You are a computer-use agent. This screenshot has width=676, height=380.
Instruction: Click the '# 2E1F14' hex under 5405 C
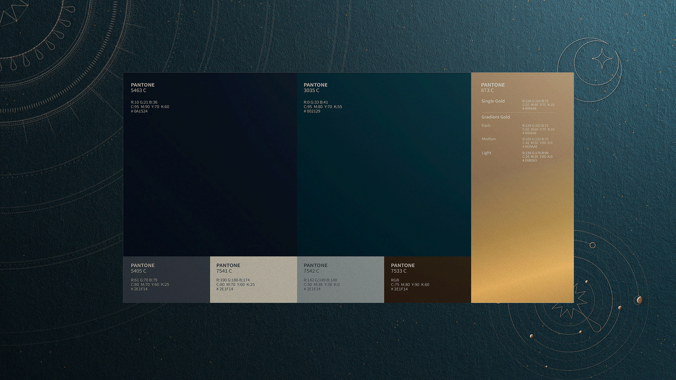[x=139, y=289]
